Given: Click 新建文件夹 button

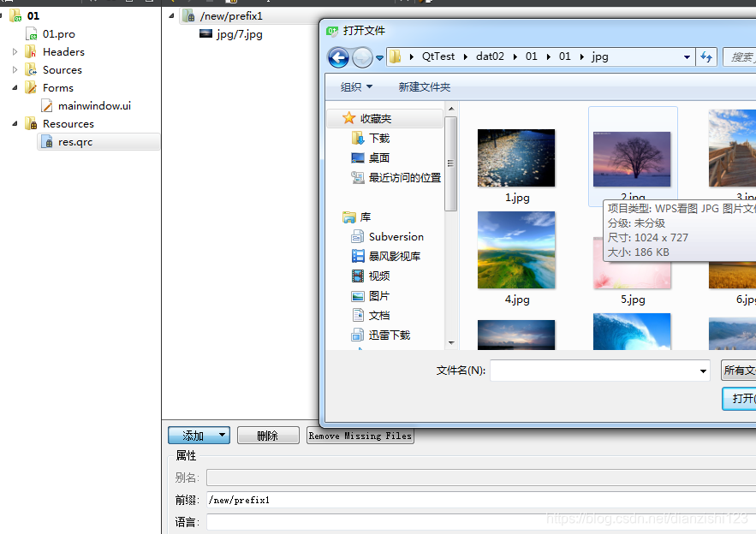Looking at the screenshot, I should 425,86.
